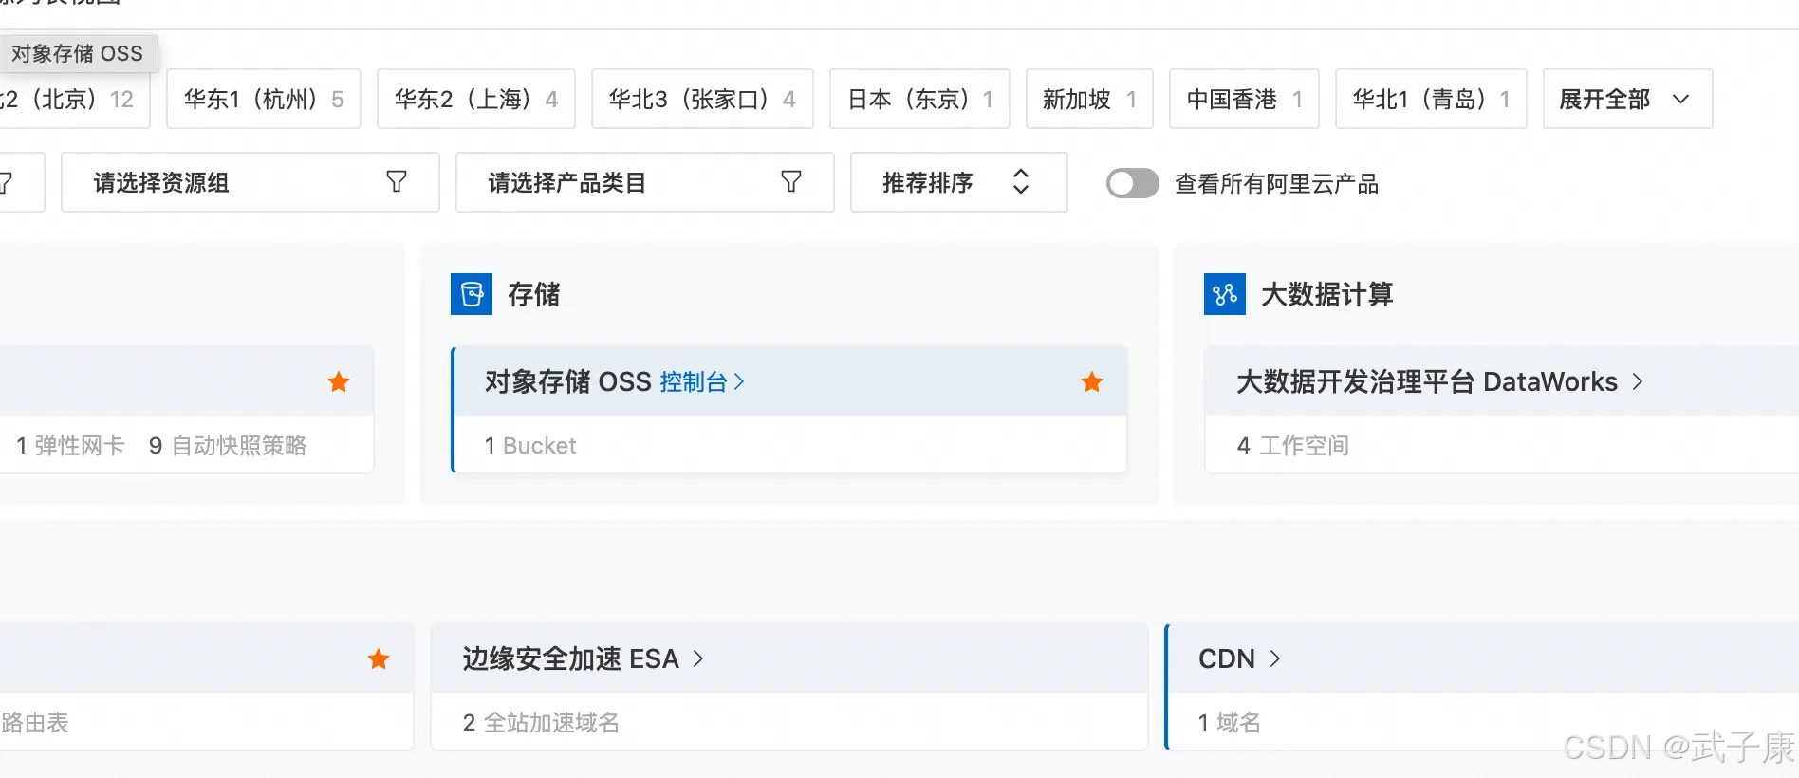Select the 新加坡 region tab
1799x778 pixels.
[1089, 99]
